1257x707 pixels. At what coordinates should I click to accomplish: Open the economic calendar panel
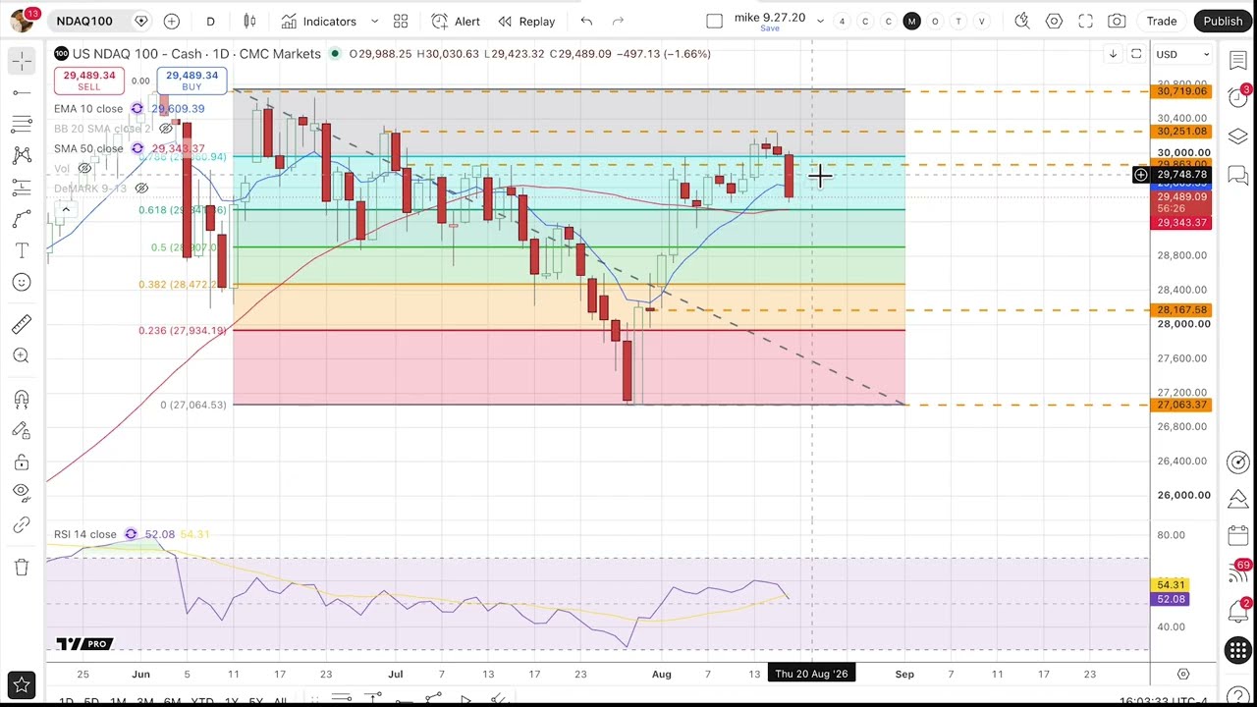[1237, 536]
